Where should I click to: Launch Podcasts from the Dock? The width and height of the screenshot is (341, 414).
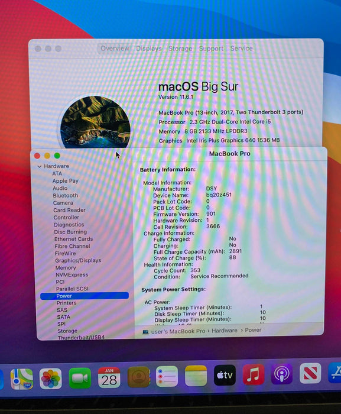[x=282, y=374]
